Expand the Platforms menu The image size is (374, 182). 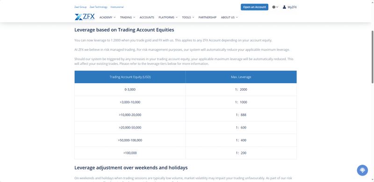tap(168, 17)
